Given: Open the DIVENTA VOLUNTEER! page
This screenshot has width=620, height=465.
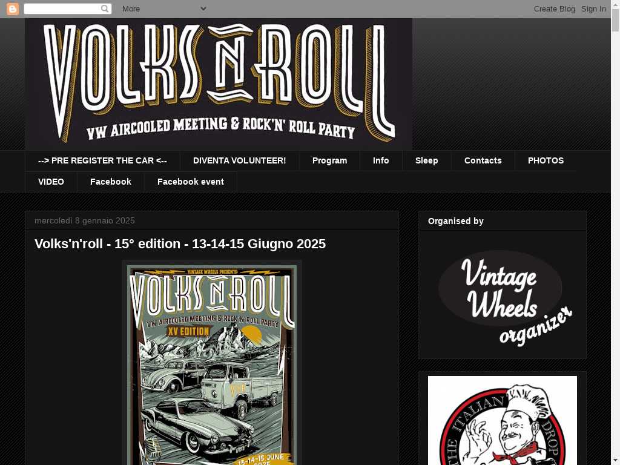Looking at the screenshot, I should point(240,160).
